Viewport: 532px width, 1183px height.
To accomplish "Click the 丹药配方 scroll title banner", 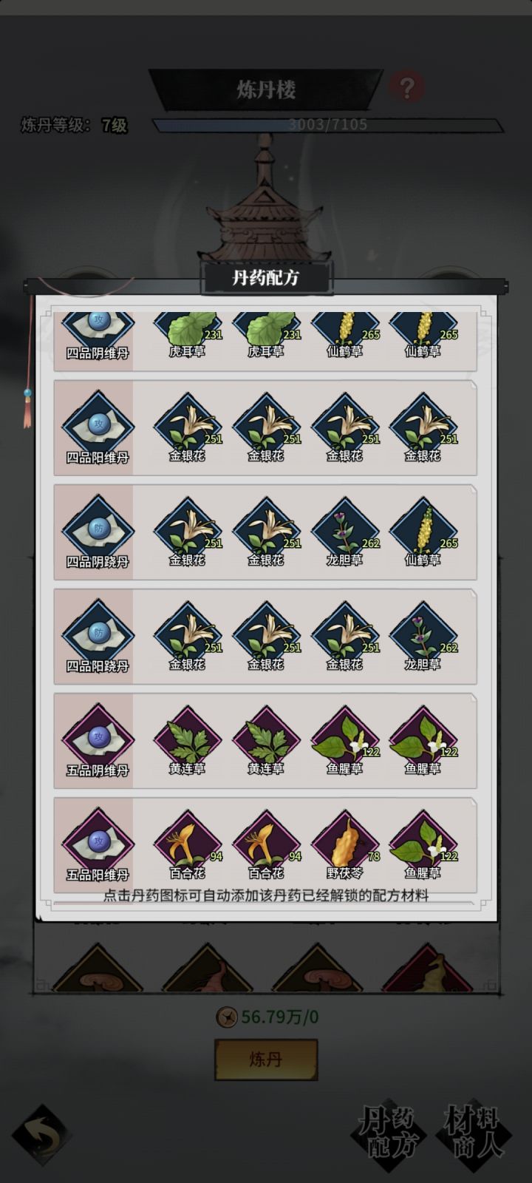I will 266,278.
